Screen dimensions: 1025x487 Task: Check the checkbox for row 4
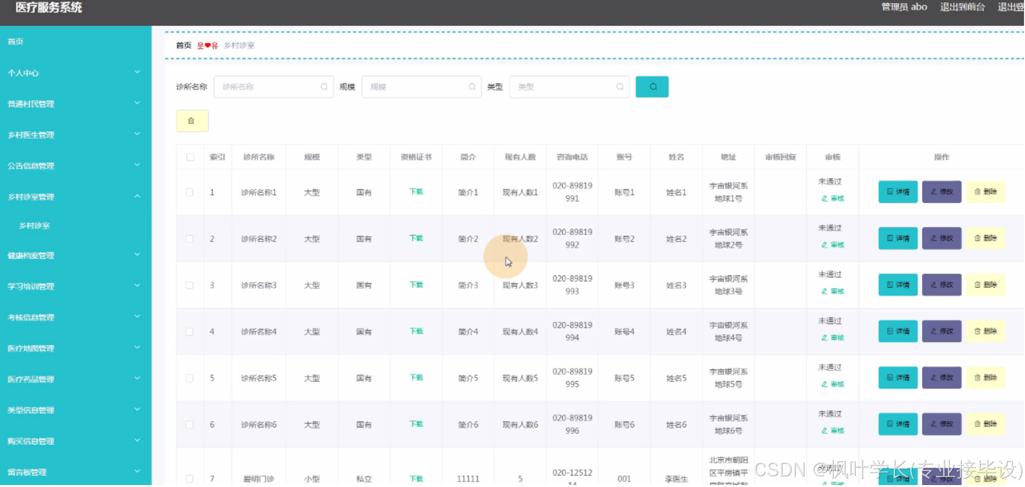[189, 332]
